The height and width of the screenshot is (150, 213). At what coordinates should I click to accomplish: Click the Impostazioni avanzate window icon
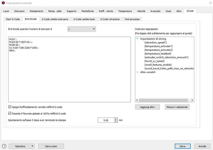click(3, 3)
